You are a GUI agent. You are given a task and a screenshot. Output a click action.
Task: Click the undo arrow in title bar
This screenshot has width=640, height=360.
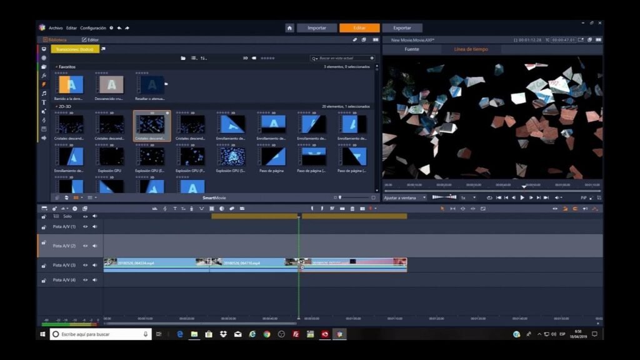[119, 28]
